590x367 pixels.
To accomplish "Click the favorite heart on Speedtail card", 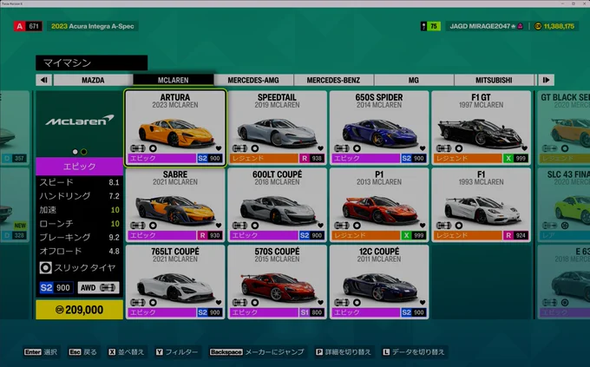I will coord(320,148).
